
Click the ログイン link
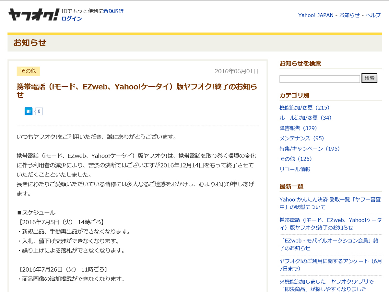click(72, 18)
